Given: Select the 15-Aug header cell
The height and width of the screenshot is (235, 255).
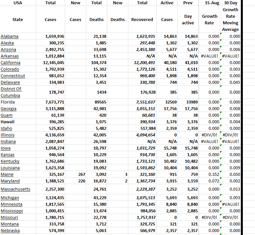Looking at the screenshot, I should [209, 3].
